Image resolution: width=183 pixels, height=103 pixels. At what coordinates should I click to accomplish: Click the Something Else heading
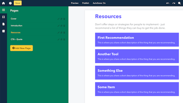[110, 71]
